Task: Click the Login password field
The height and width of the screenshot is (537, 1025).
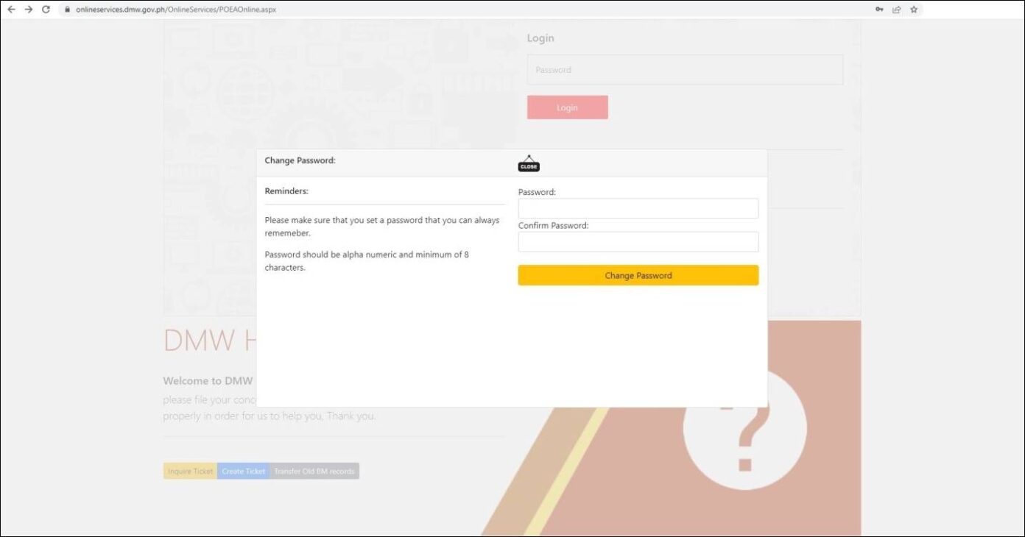Action: (x=685, y=70)
